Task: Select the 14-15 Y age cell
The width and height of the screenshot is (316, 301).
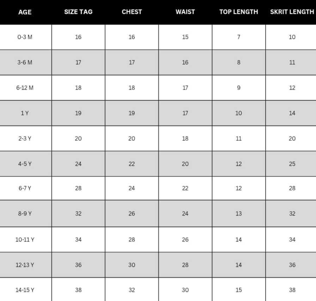Action: (25, 290)
